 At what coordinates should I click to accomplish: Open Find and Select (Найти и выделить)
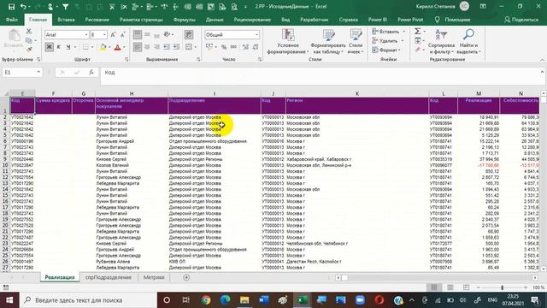coord(468,42)
